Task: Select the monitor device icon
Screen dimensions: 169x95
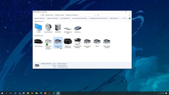Action: (38, 27)
